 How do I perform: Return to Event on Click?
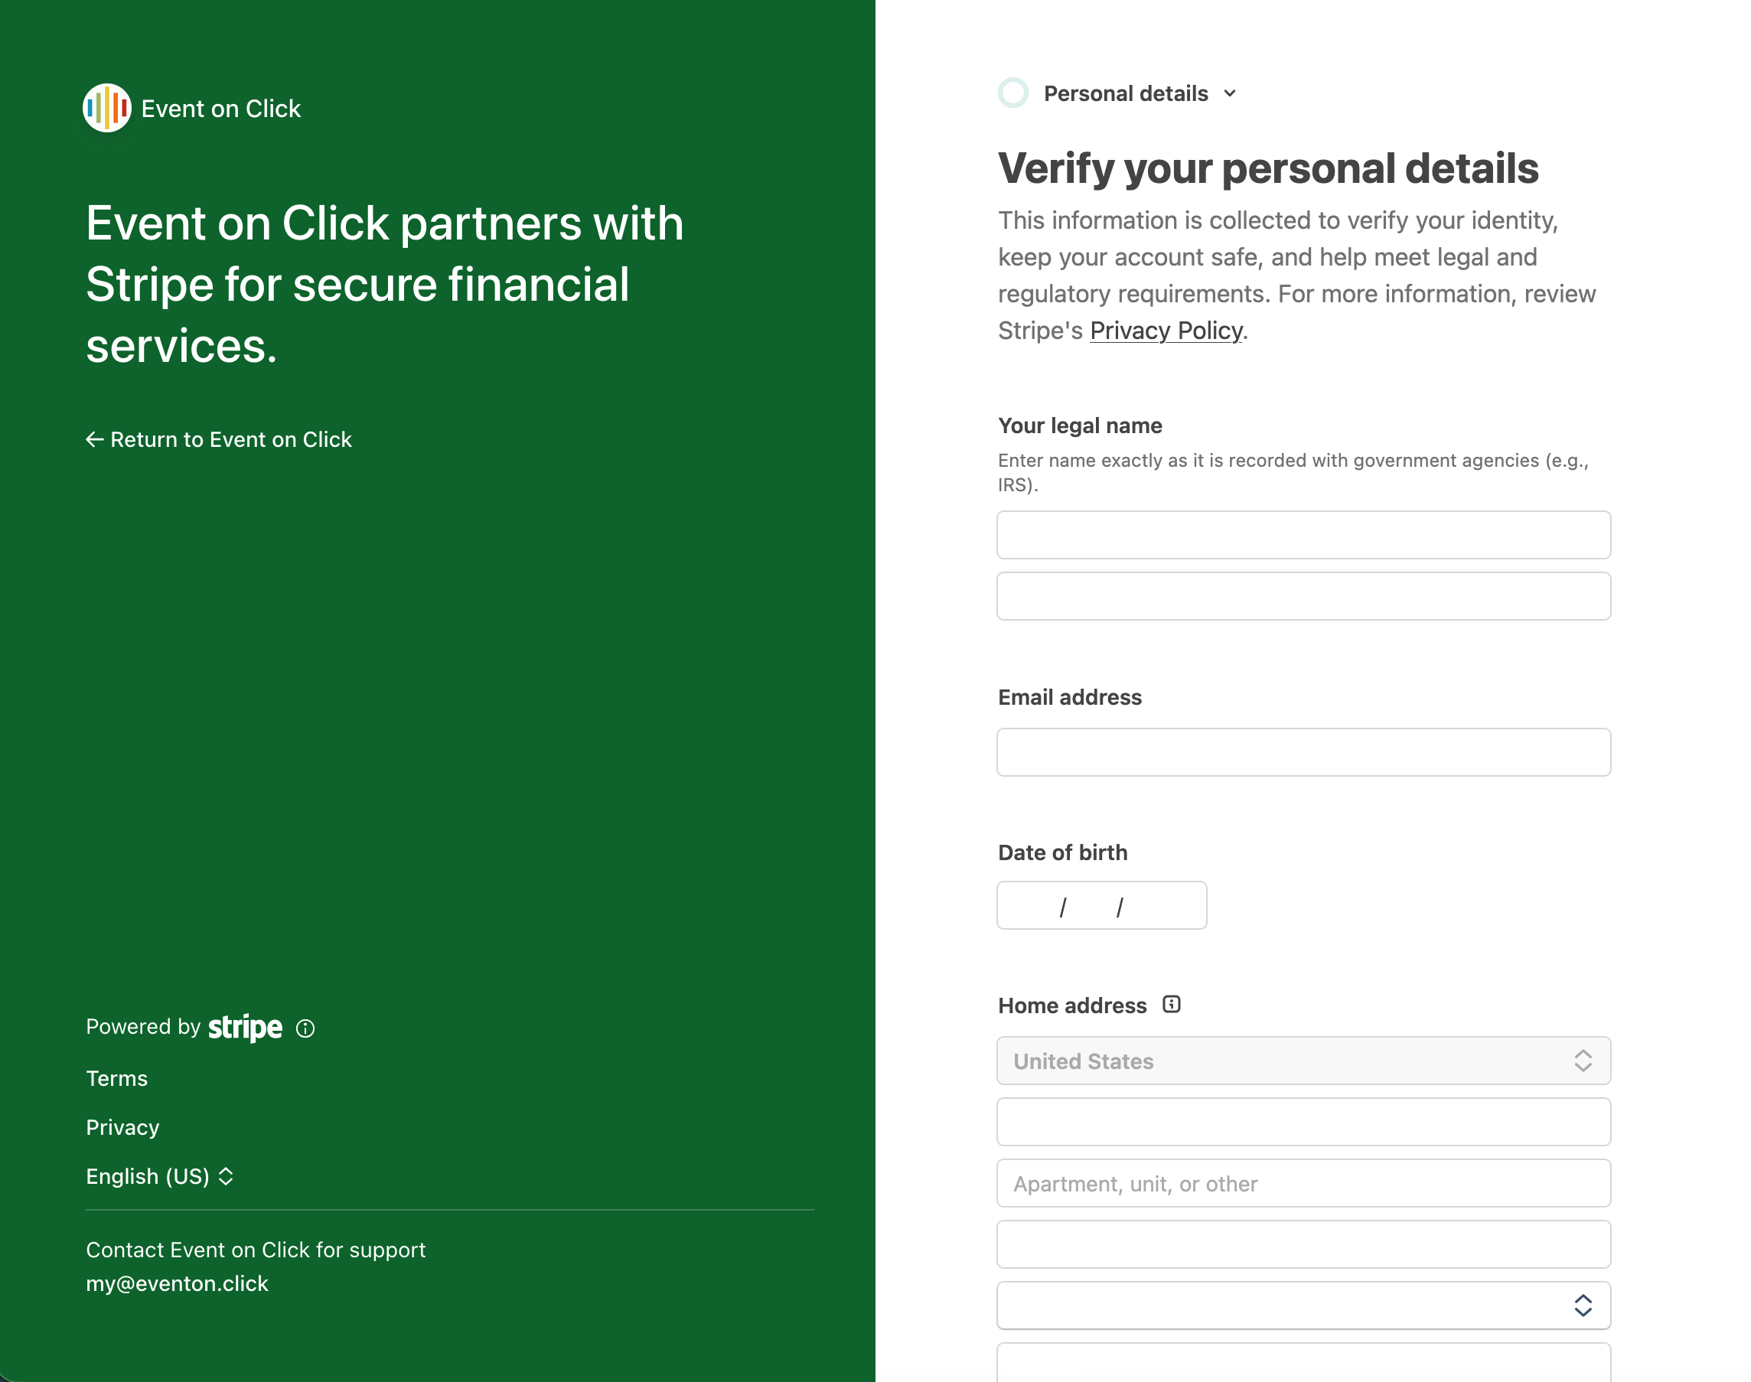click(x=230, y=439)
